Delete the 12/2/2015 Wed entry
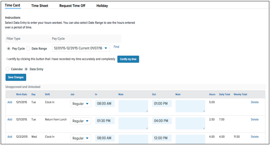The height and width of the screenshot is (146, 271). click(255, 137)
